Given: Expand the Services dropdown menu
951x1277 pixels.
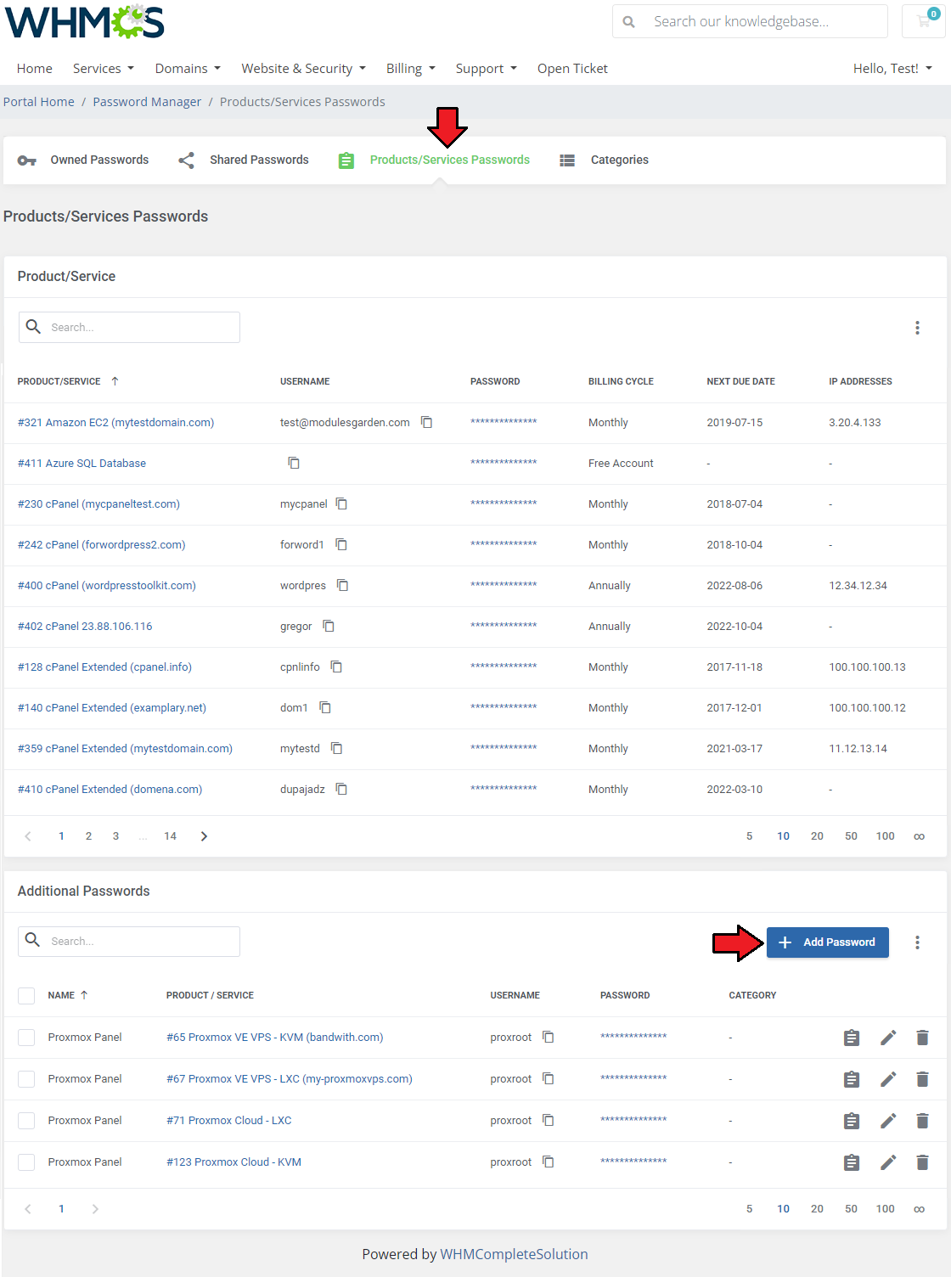Looking at the screenshot, I should point(104,69).
